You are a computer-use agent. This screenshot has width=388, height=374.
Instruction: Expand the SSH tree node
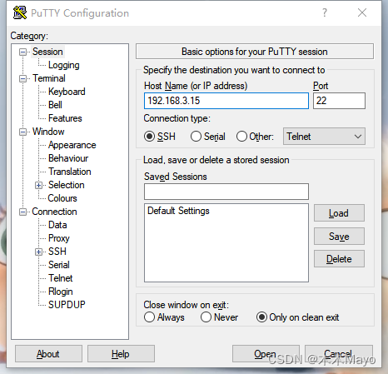coord(38,252)
